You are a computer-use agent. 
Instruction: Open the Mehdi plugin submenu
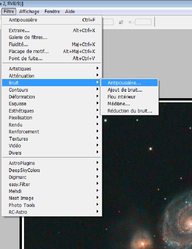click(x=52, y=191)
